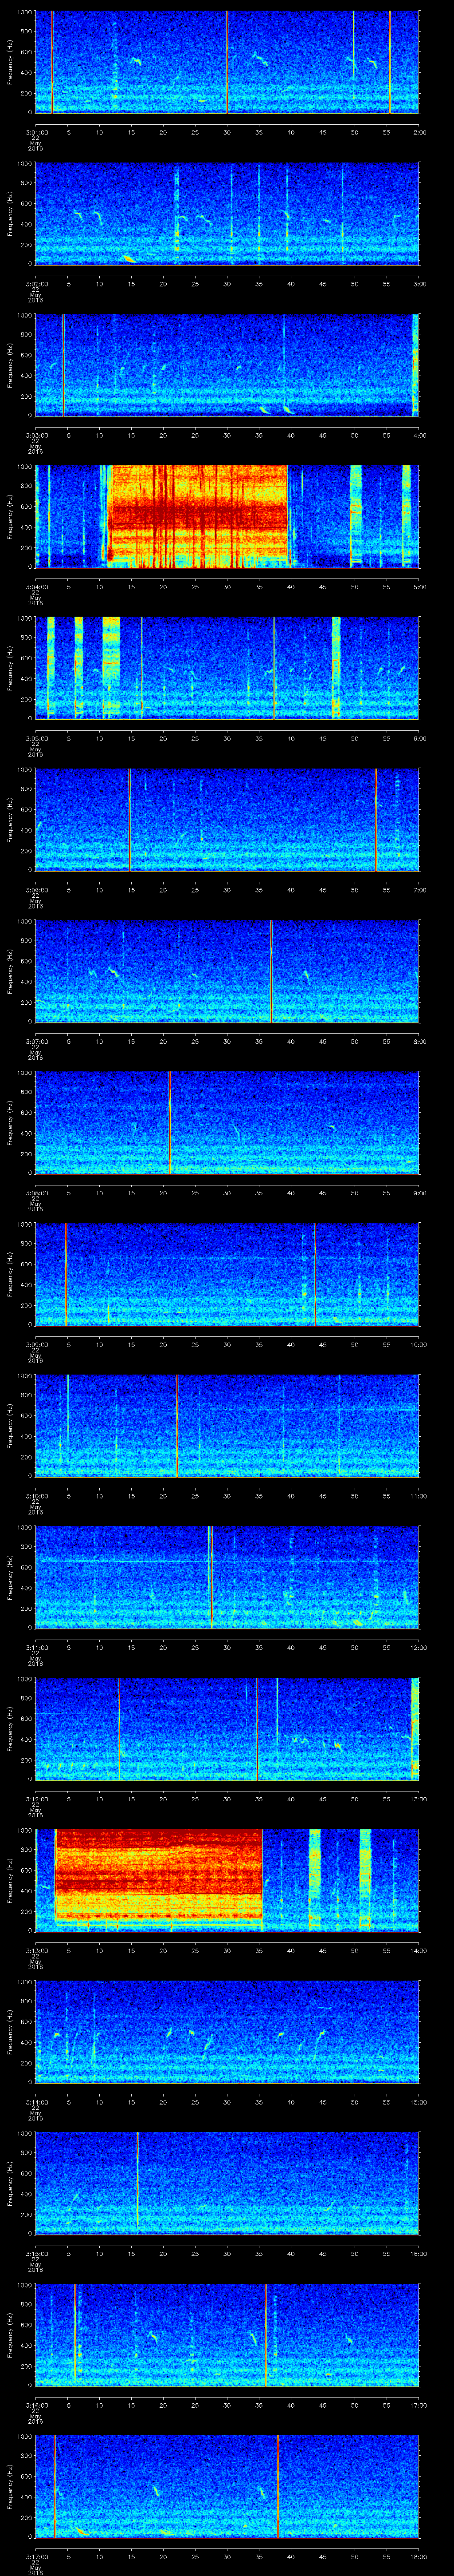This screenshot has height=2576, width=454.
Task: Click the 3:04:00 start time label
Action: [x=36, y=587]
